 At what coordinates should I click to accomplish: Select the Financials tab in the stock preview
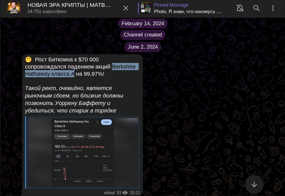94,136
